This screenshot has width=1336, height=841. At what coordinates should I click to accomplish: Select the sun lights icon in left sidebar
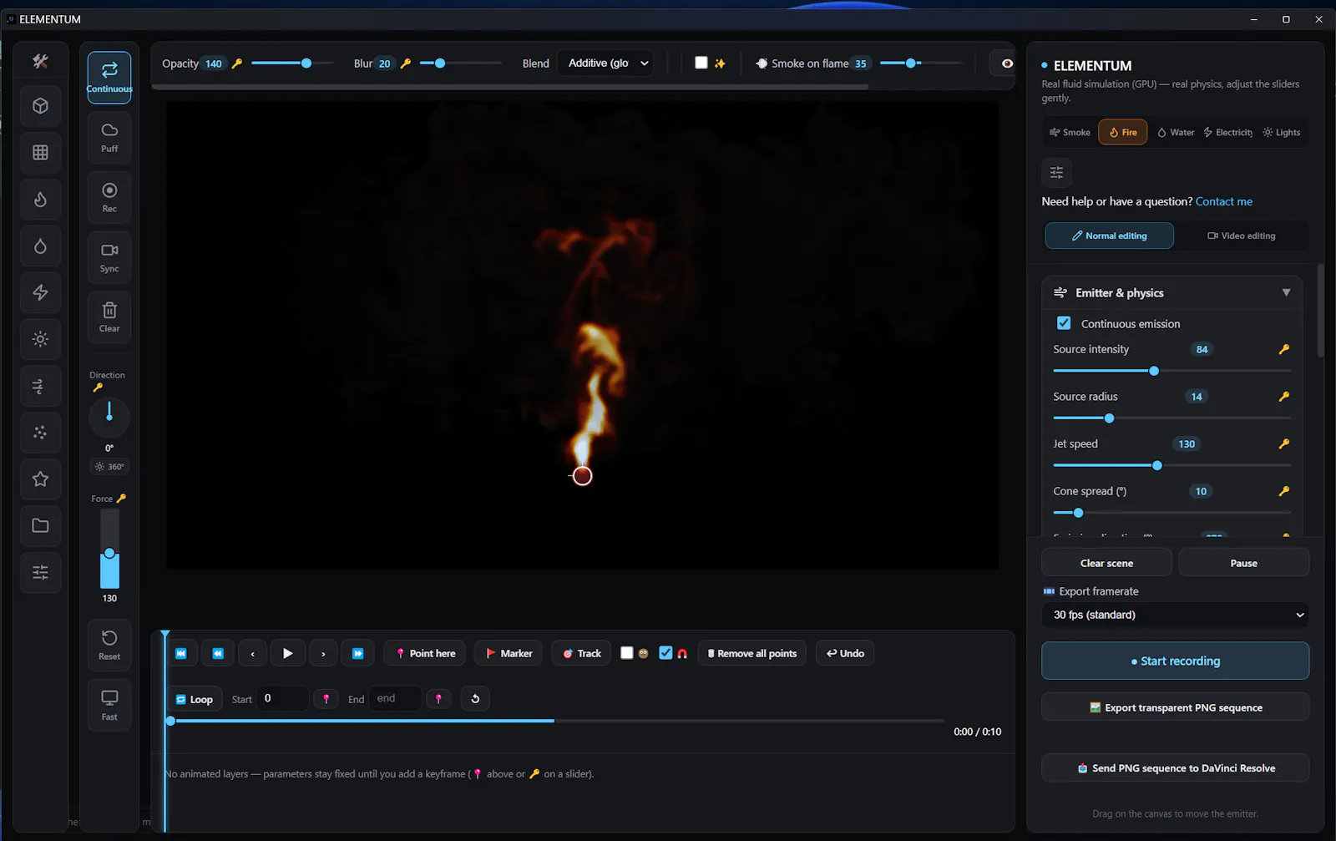[40, 339]
